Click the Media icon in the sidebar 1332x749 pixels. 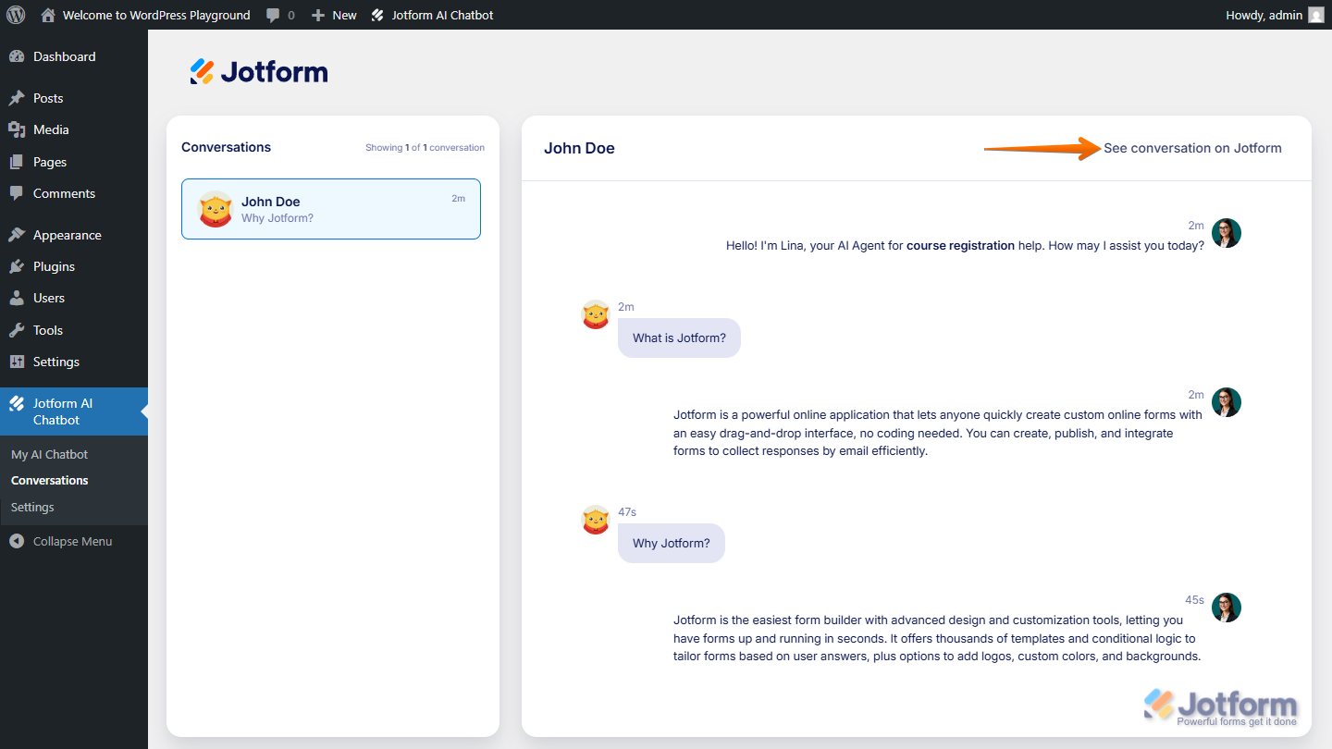(17, 129)
